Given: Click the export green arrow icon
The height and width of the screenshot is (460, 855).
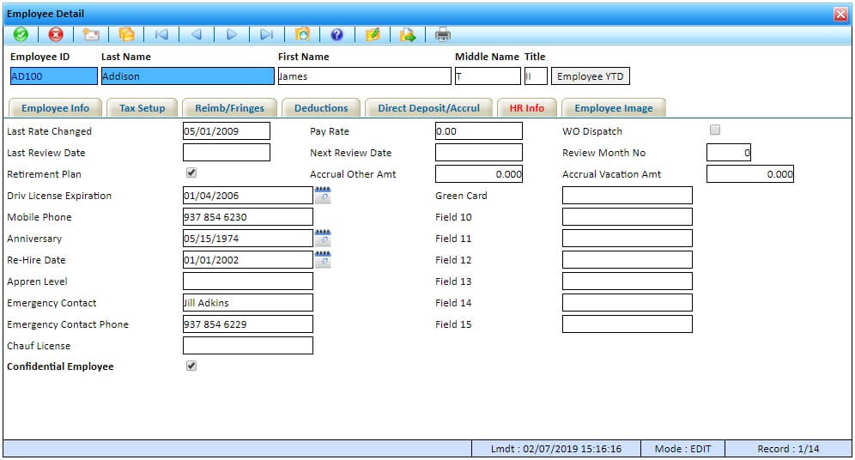Looking at the screenshot, I should click(x=407, y=34).
